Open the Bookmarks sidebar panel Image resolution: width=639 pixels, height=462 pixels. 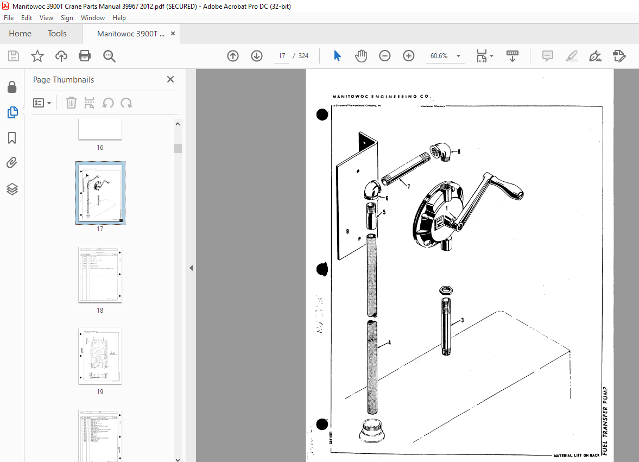(x=12, y=138)
